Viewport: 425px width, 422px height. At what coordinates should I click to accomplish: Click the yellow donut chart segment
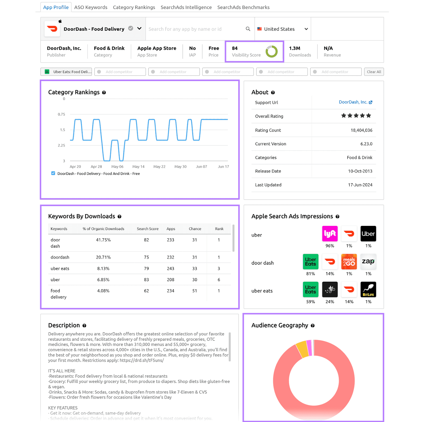click(x=303, y=349)
